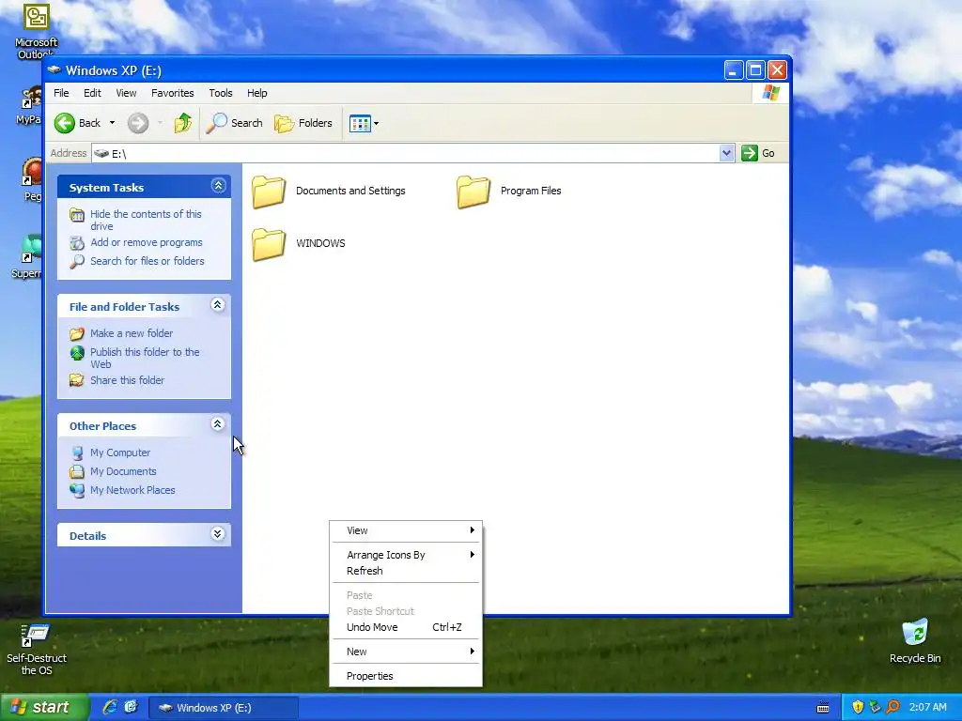Click the My Network Places icon
Screen dimensions: 962x721
pyautogui.click(x=77, y=490)
